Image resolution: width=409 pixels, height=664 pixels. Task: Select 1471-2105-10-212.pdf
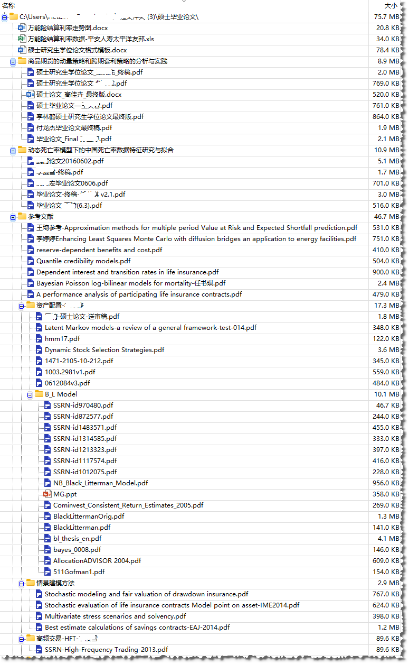coord(79,361)
